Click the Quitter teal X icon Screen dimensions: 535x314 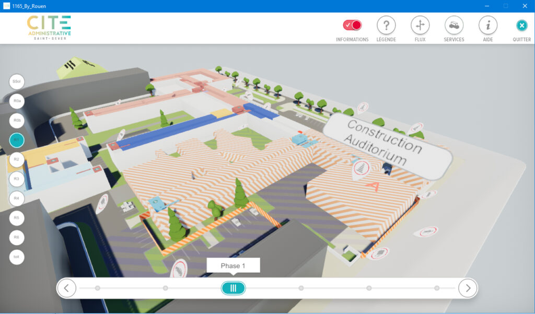521,25
